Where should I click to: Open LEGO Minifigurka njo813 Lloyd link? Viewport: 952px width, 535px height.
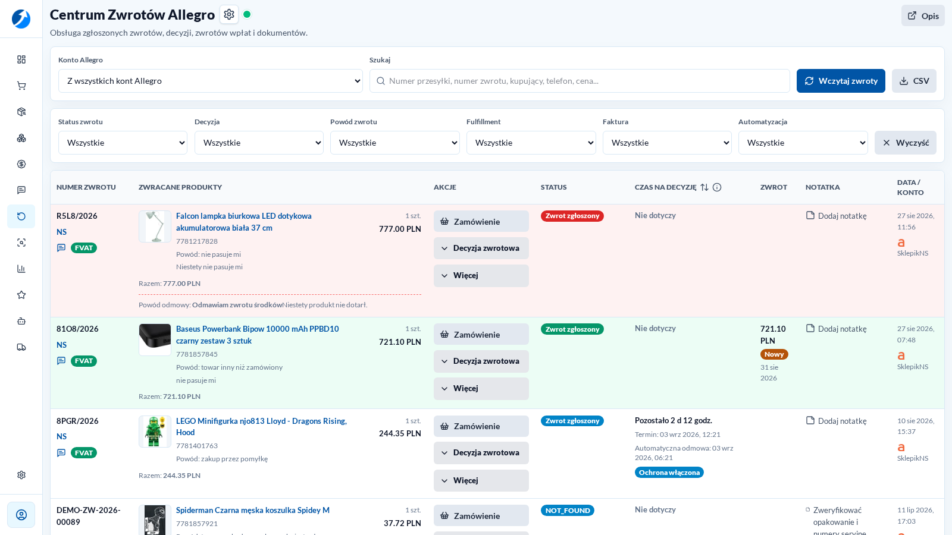coord(261,427)
